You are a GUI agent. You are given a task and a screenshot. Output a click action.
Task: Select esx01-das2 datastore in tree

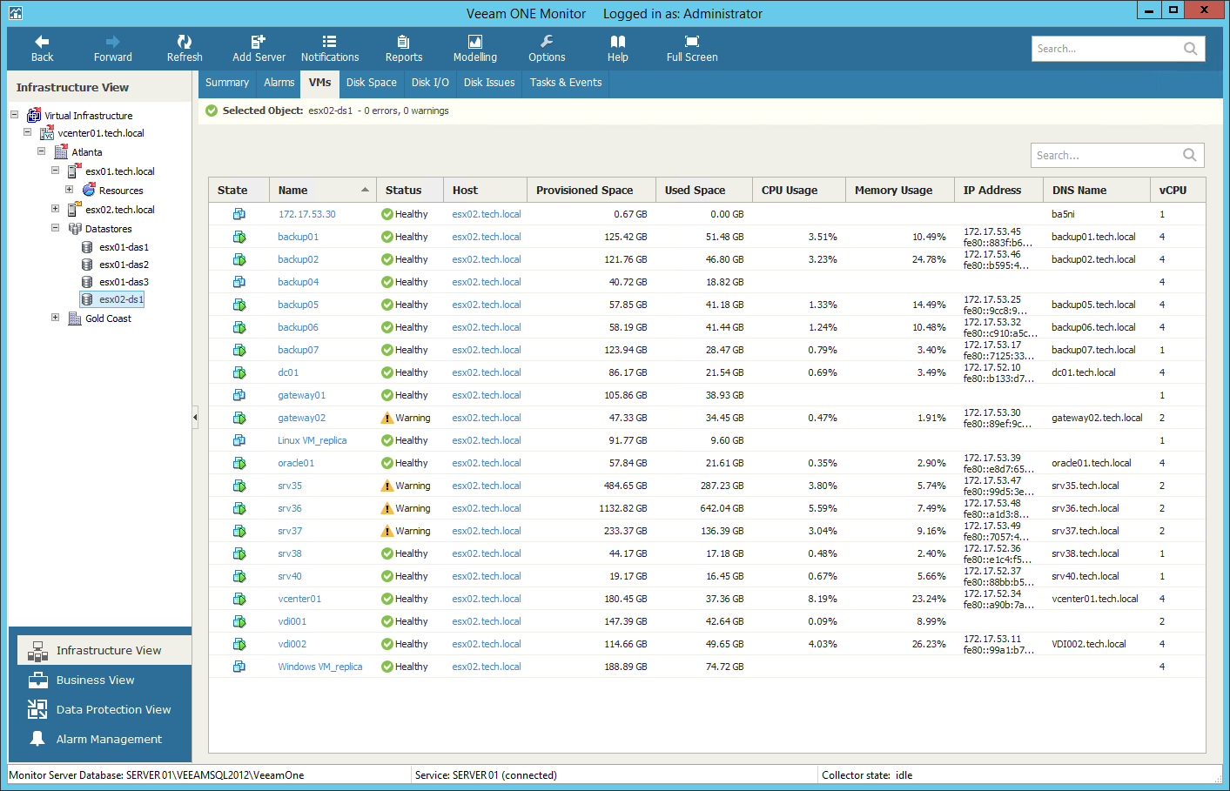tap(124, 265)
